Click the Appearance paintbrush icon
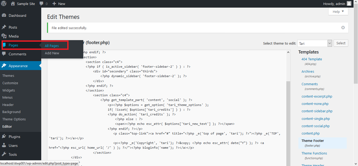Screen dimensions: 358x166 coord(4,66)
